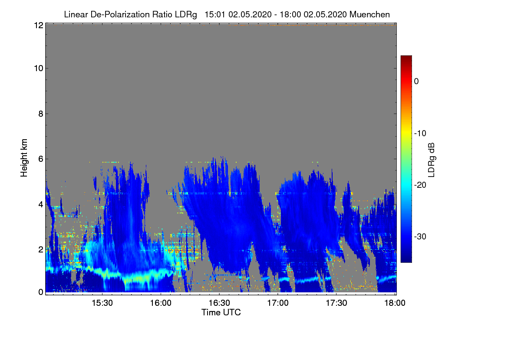The height and width of the screenshot is (347, 521).
Task: Click the "16:30" time axis tick label
Action: pos(219,304)
